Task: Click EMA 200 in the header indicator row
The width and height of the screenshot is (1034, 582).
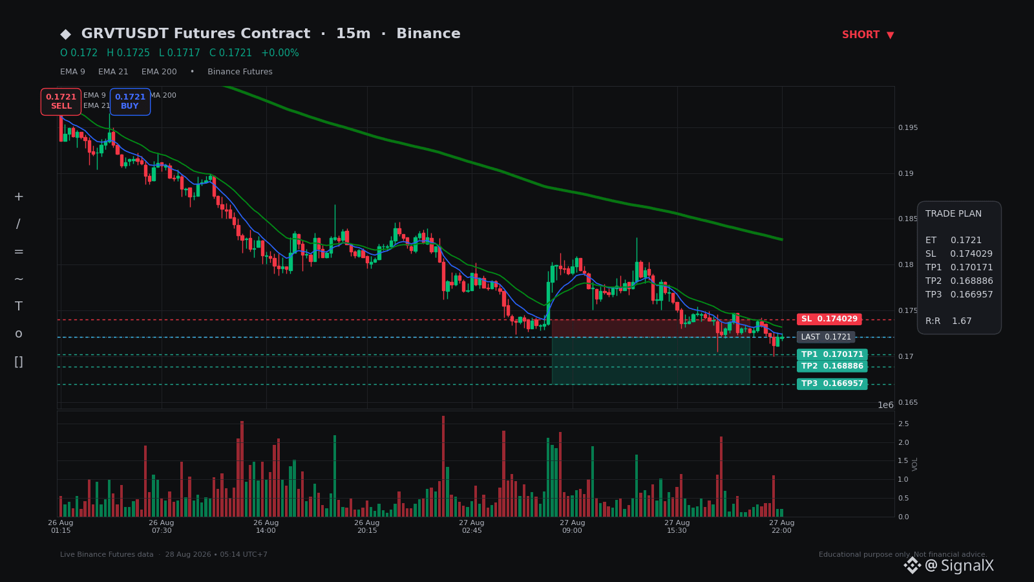Action: [x=159, y=72]
